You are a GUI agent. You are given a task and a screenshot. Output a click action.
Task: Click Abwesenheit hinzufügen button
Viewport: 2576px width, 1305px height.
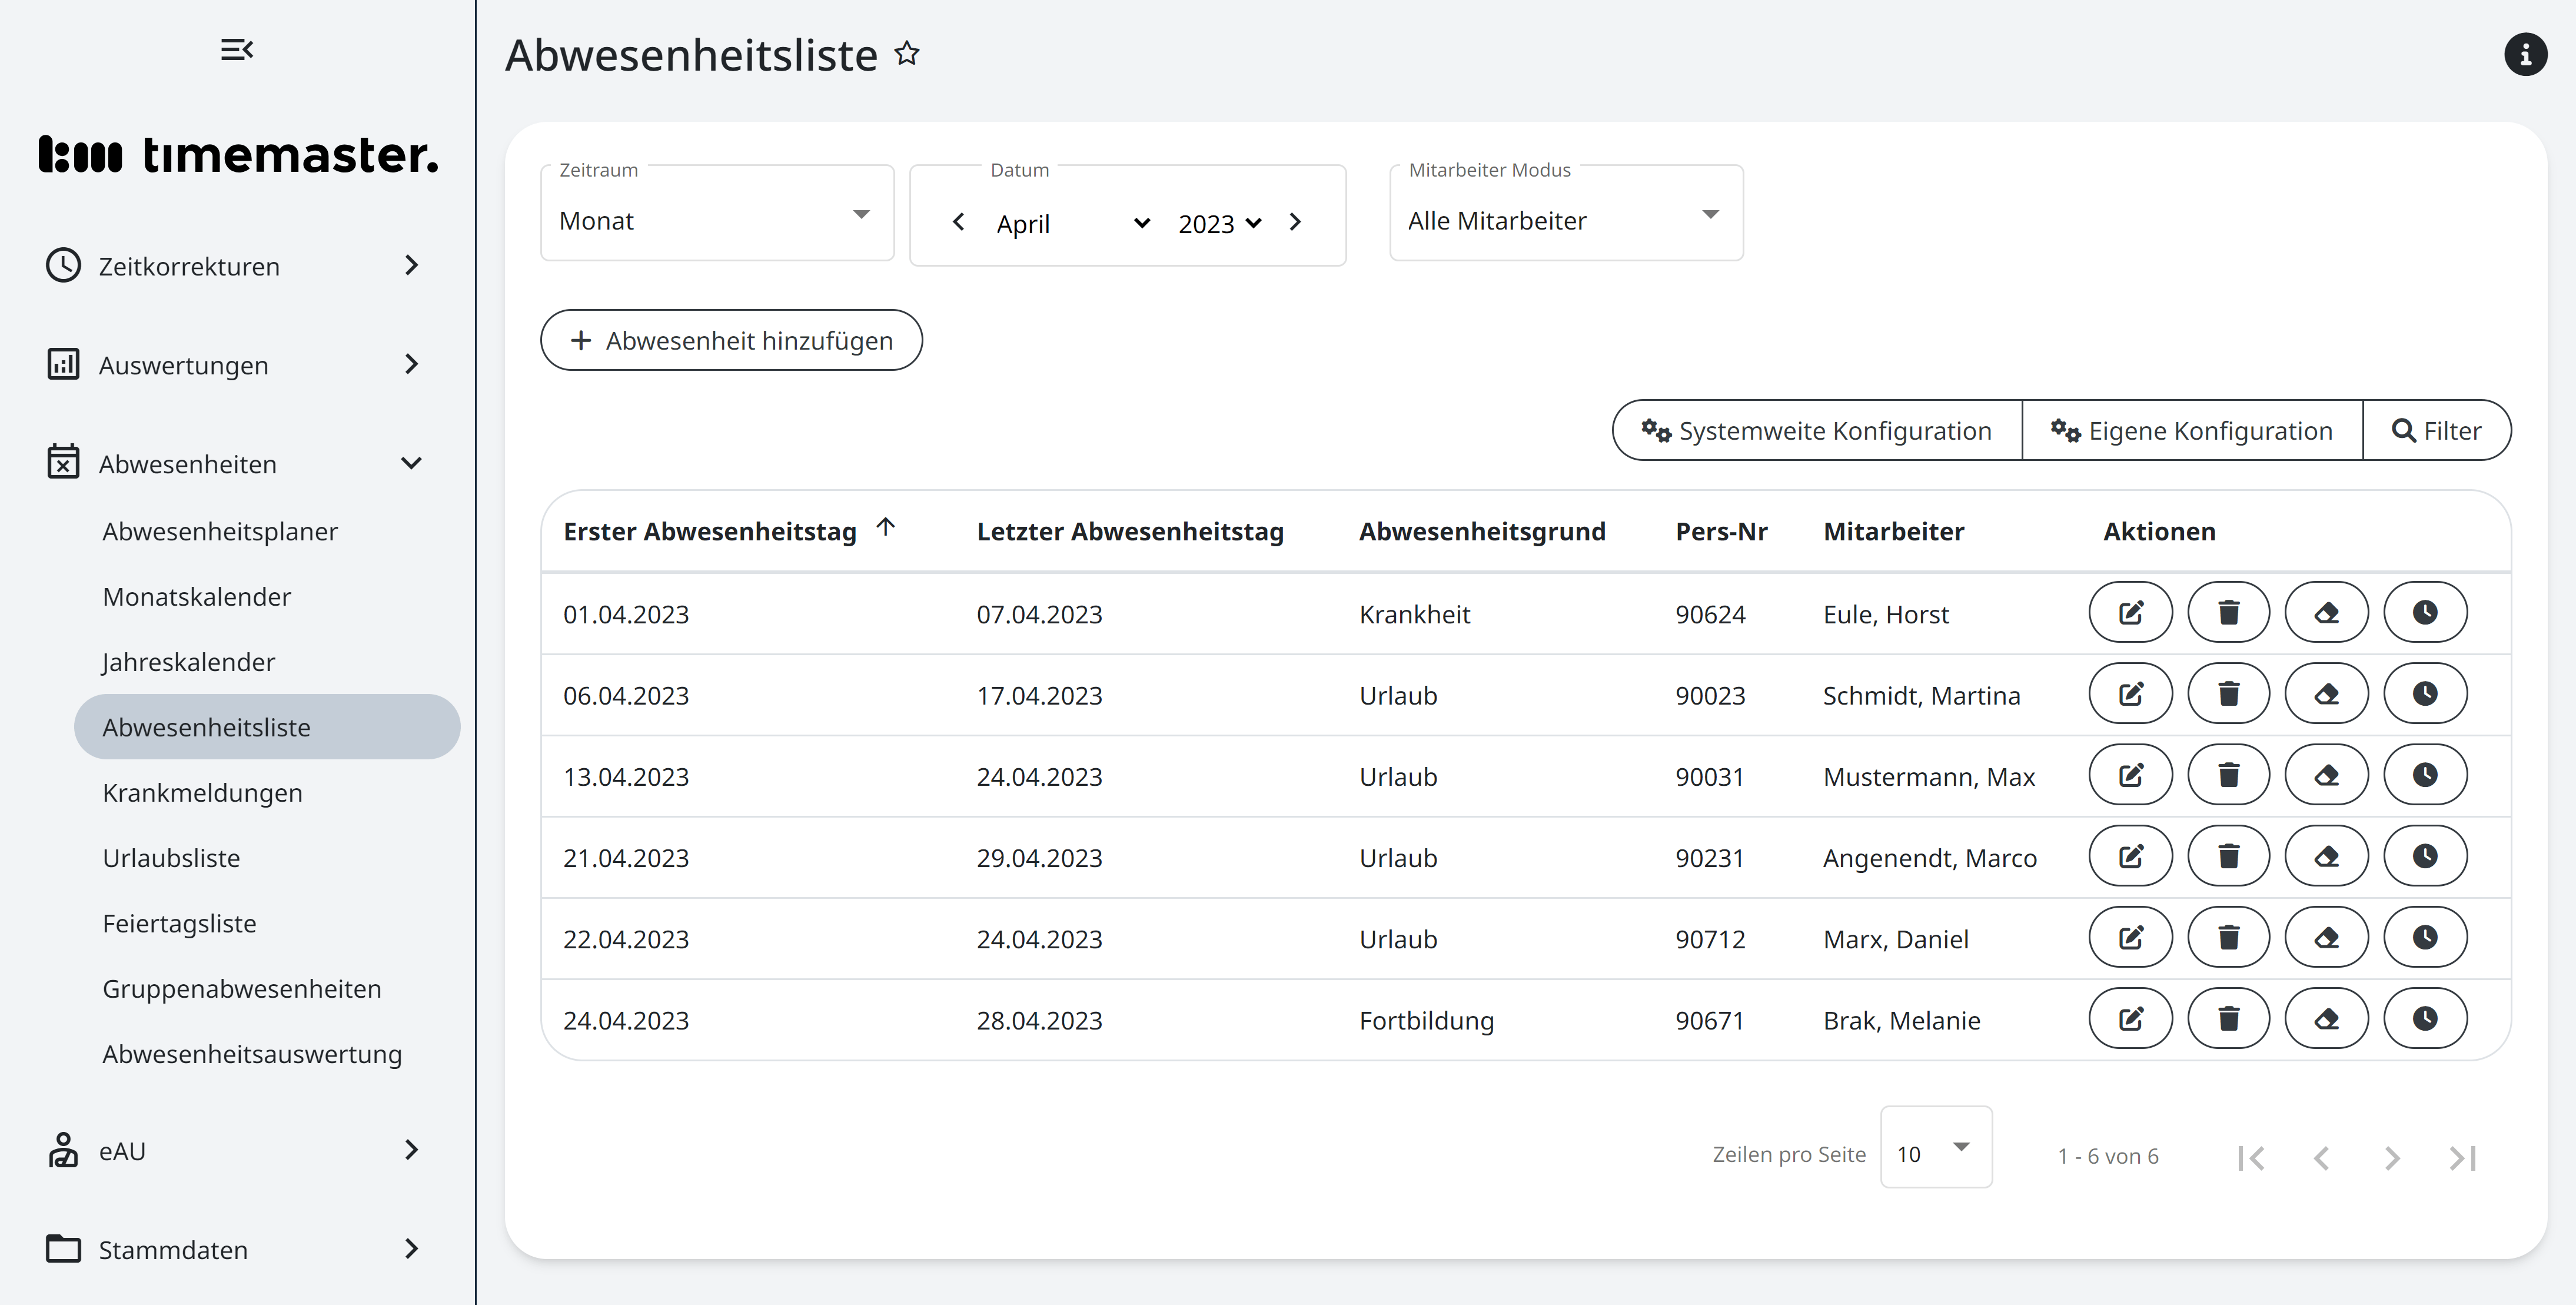click(731, 340)
